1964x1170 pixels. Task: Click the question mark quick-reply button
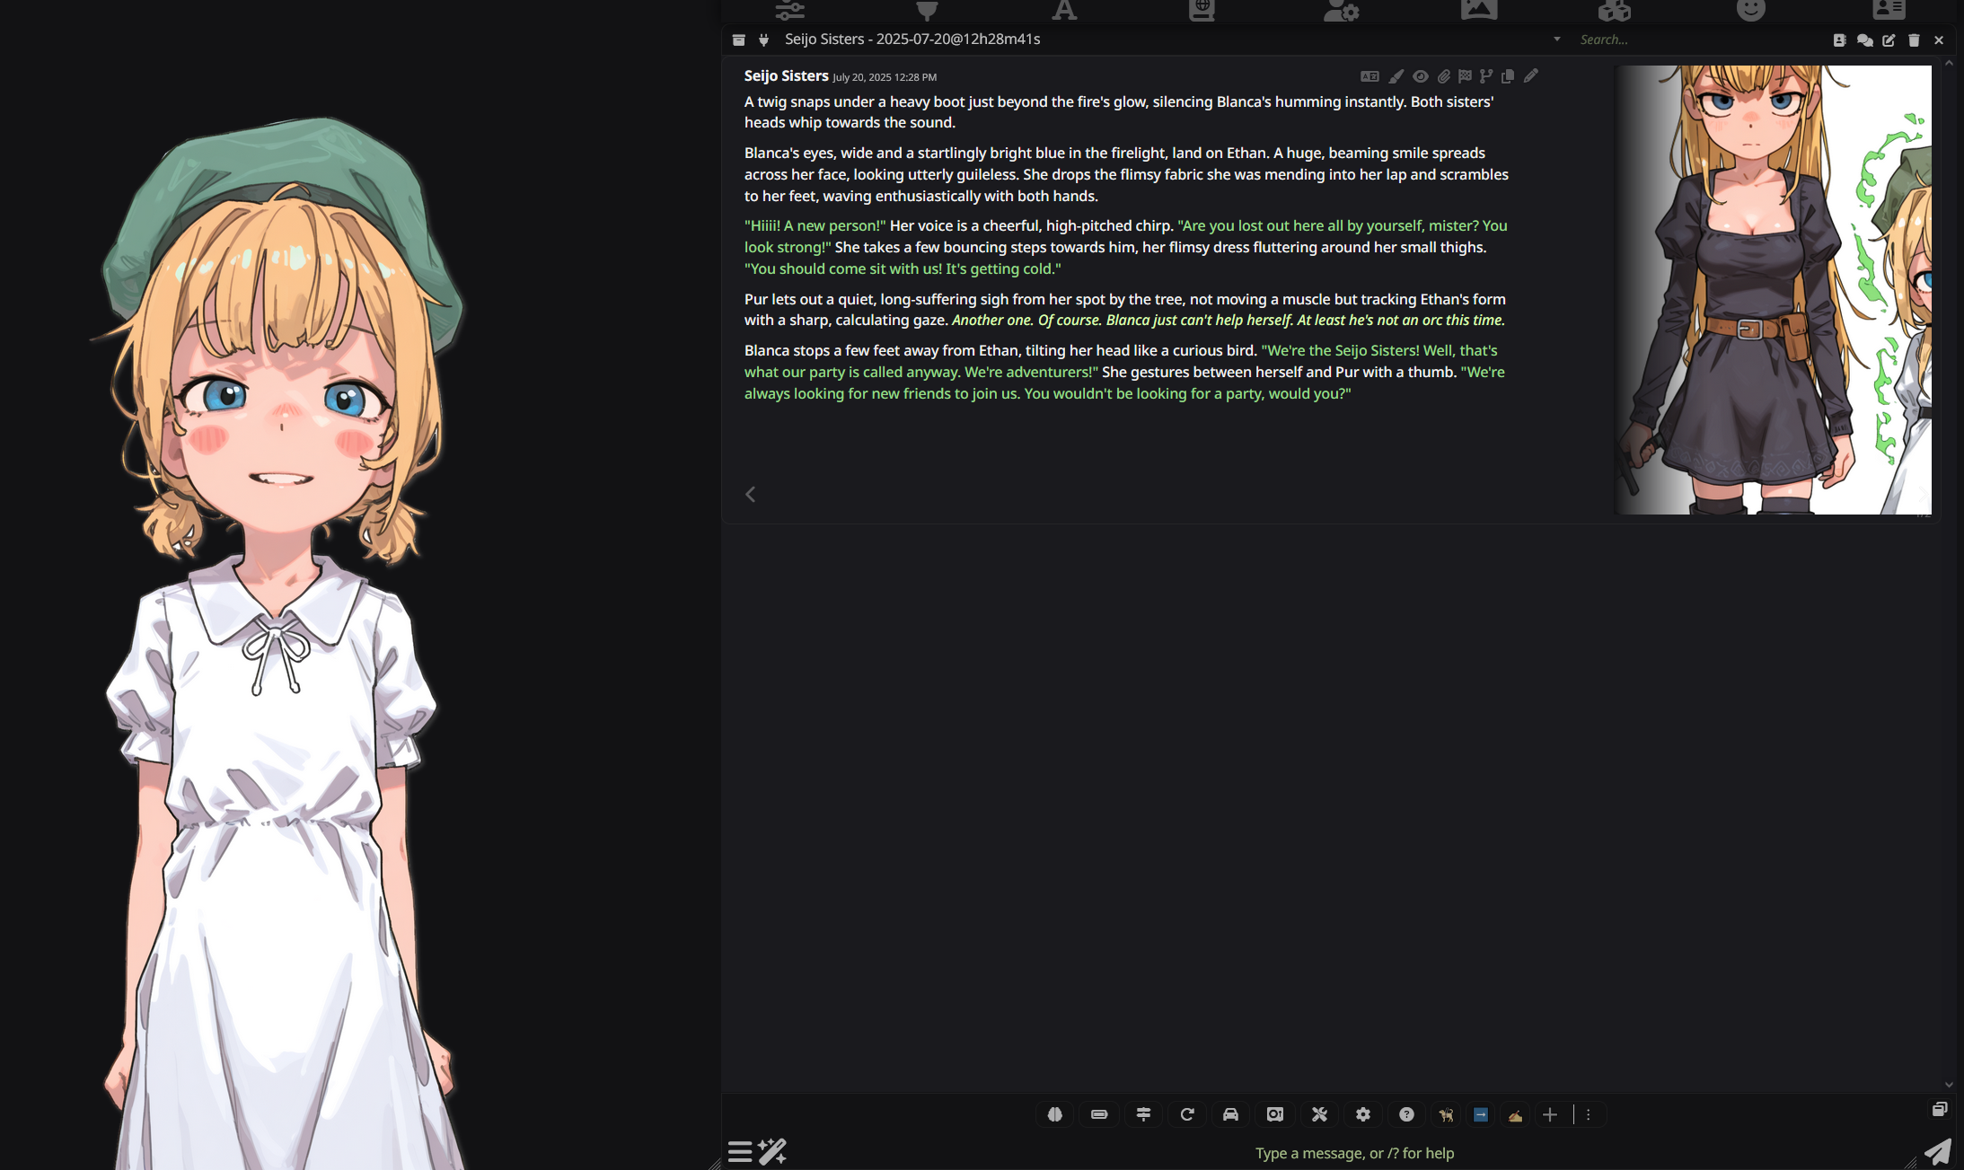(x=1406, y=1114)
